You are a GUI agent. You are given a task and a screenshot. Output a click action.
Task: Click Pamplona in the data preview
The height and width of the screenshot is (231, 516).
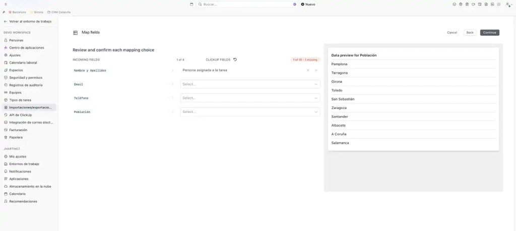click(x=339, y=64)
